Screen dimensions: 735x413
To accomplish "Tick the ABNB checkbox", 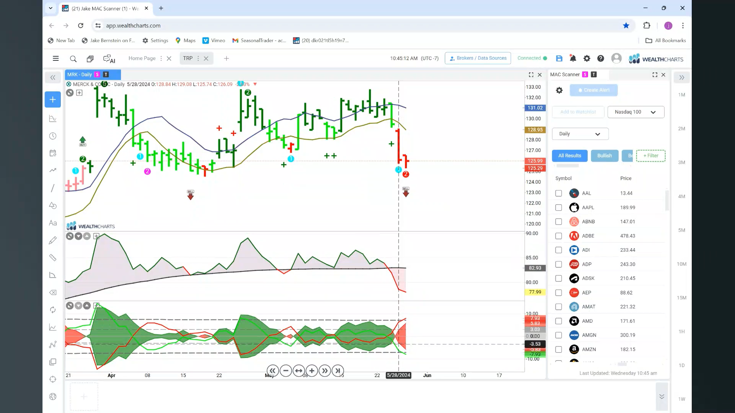I will (x=559, y=222).
